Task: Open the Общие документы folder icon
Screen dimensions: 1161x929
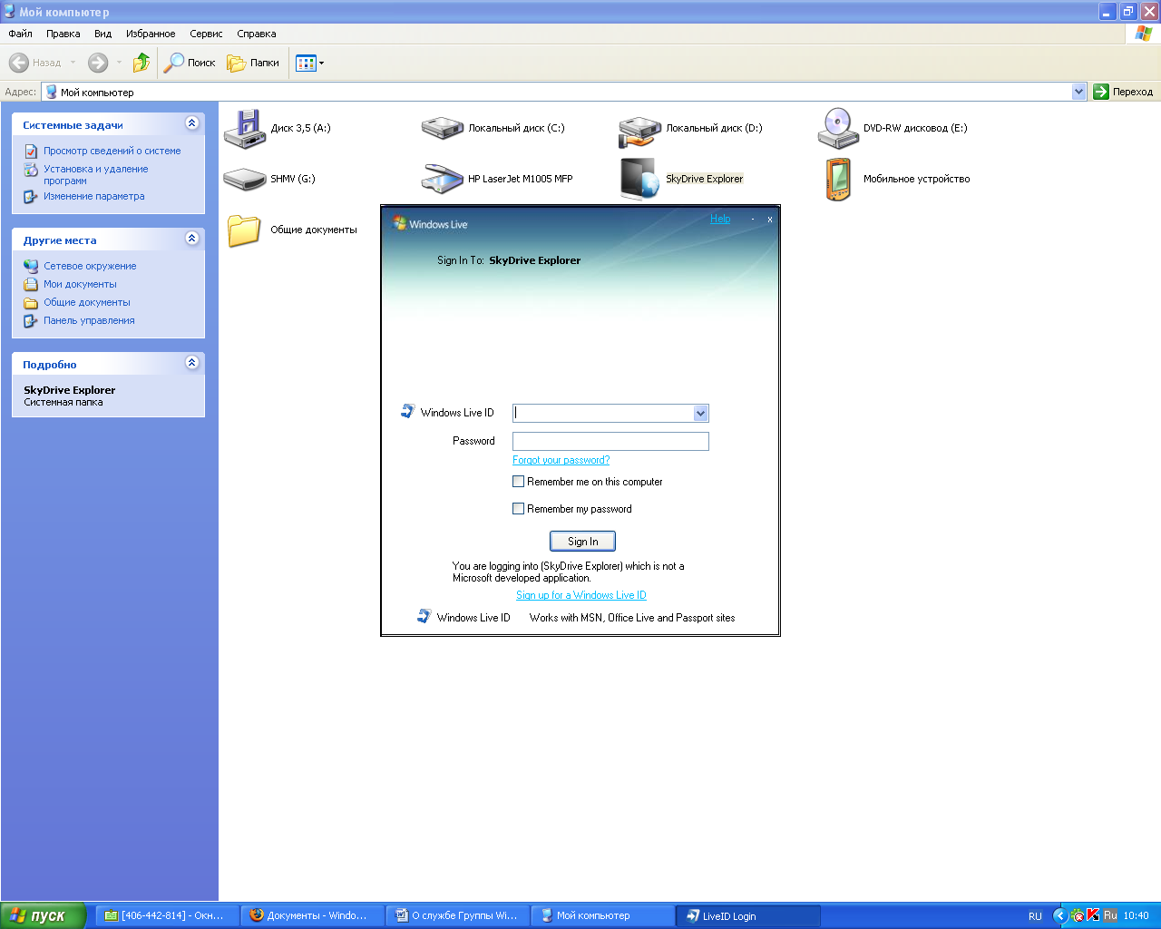Action: tap(244, 230)
